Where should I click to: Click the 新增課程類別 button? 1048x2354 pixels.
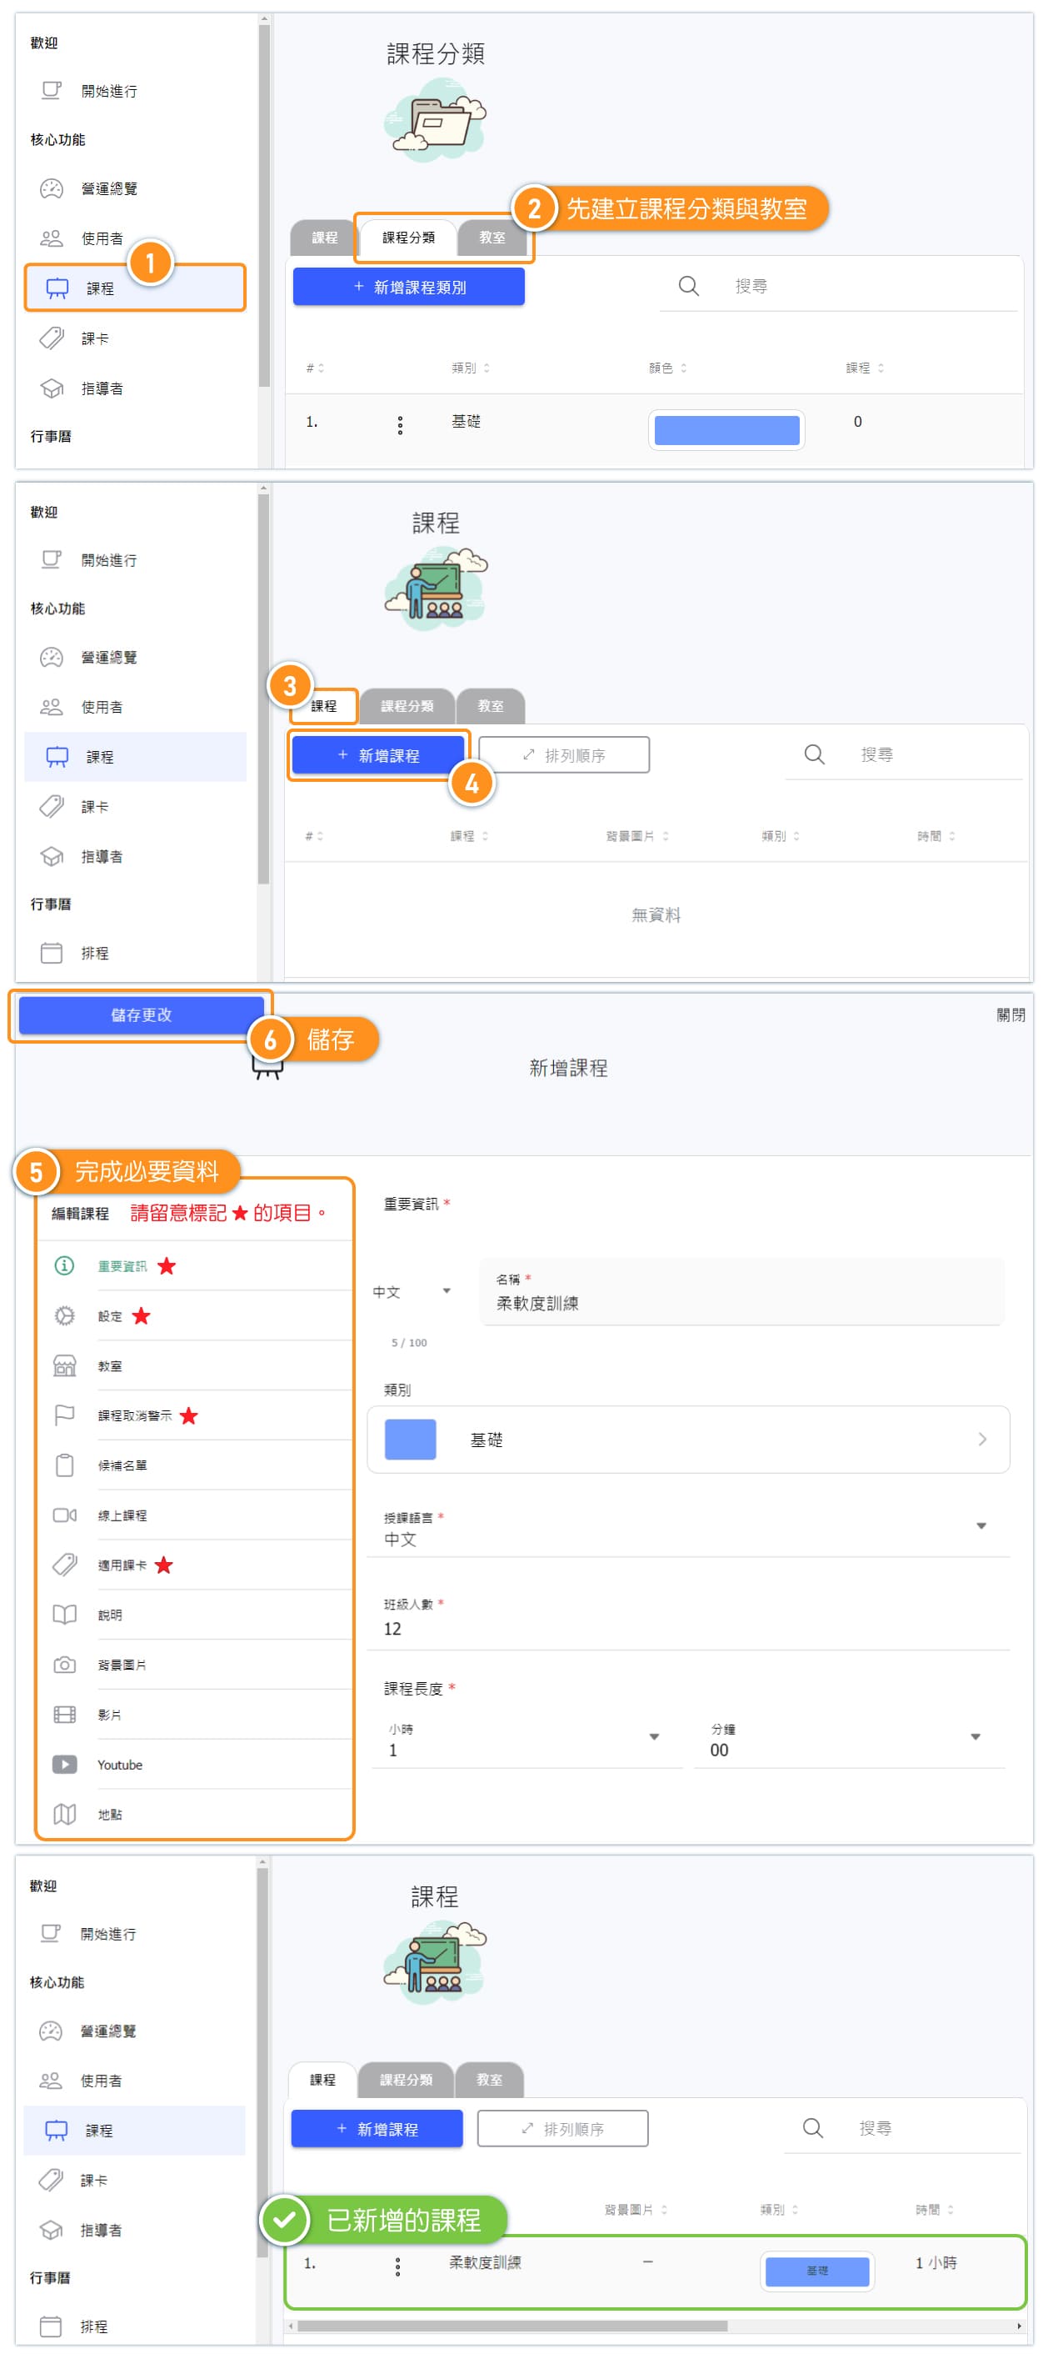click(x=408, y=287)
